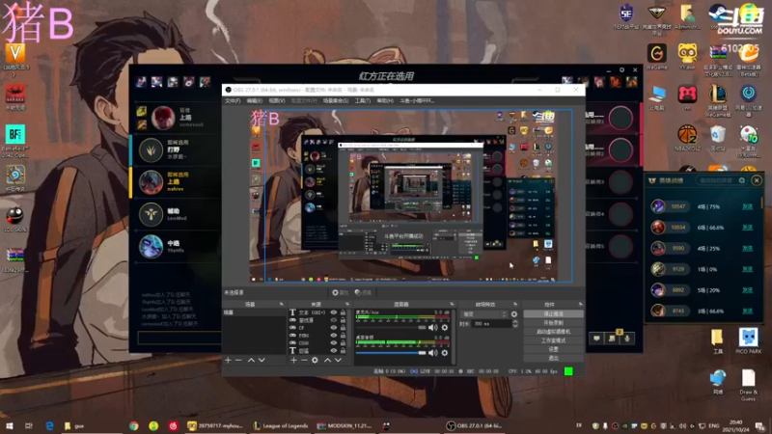Enable Studio Mode in OBS controls

(x=553, y=340)
